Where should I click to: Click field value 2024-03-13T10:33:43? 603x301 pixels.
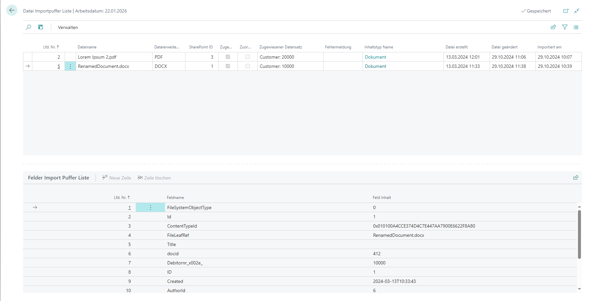(x=394, y=281)
